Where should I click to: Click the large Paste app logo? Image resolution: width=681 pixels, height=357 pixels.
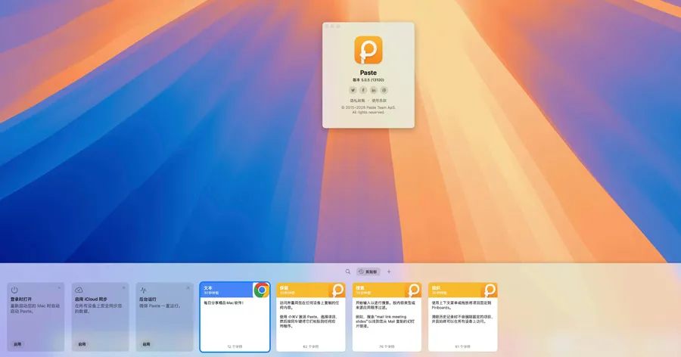coord(368,51)
